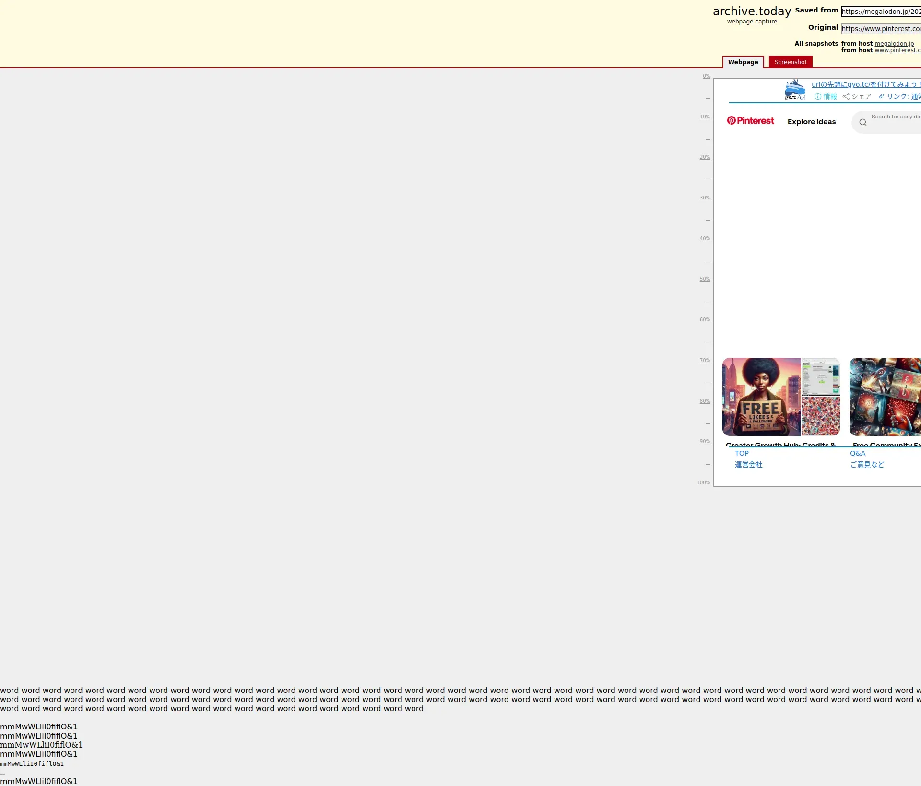Click the Q&A footer link

(x=858, y=453)
